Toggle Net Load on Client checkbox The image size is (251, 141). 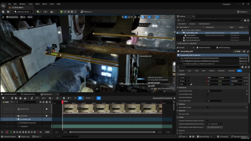[207, 114]
